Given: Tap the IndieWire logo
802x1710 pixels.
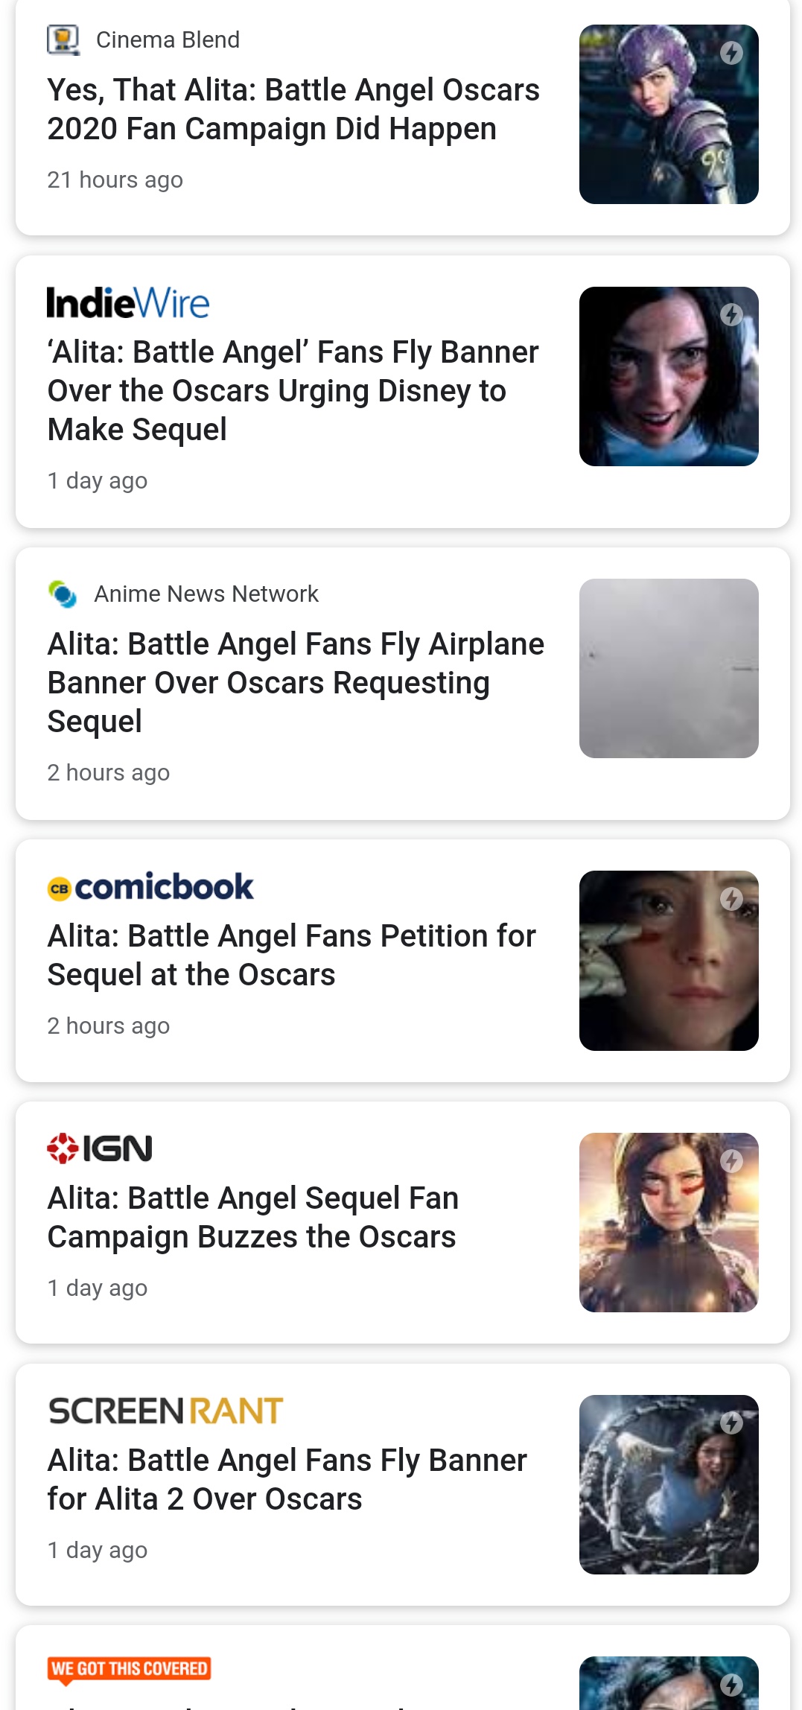Looking at the screenshot, I should tap(128, 303).
